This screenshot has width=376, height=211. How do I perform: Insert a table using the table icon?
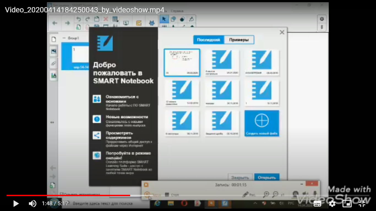pos(115,19)
